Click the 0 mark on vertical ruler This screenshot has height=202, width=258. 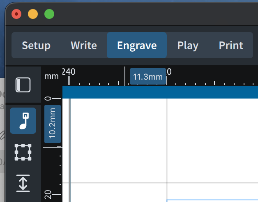(x=48, y=99)
